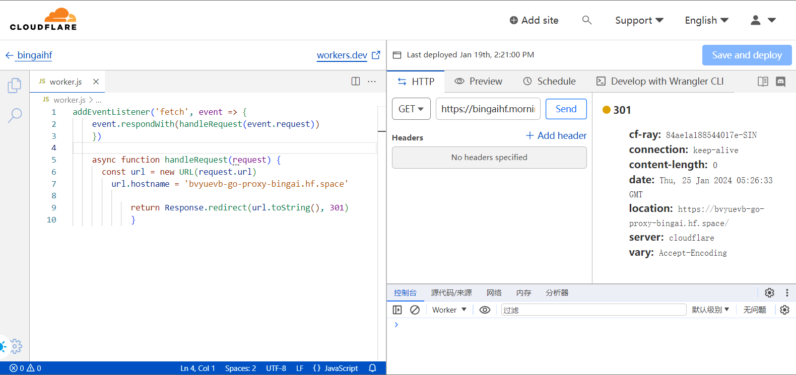Change the UTF-8 encoding setting
This screenshot has height=375, width=796.
pyautogui.click(x=276, y=368)
